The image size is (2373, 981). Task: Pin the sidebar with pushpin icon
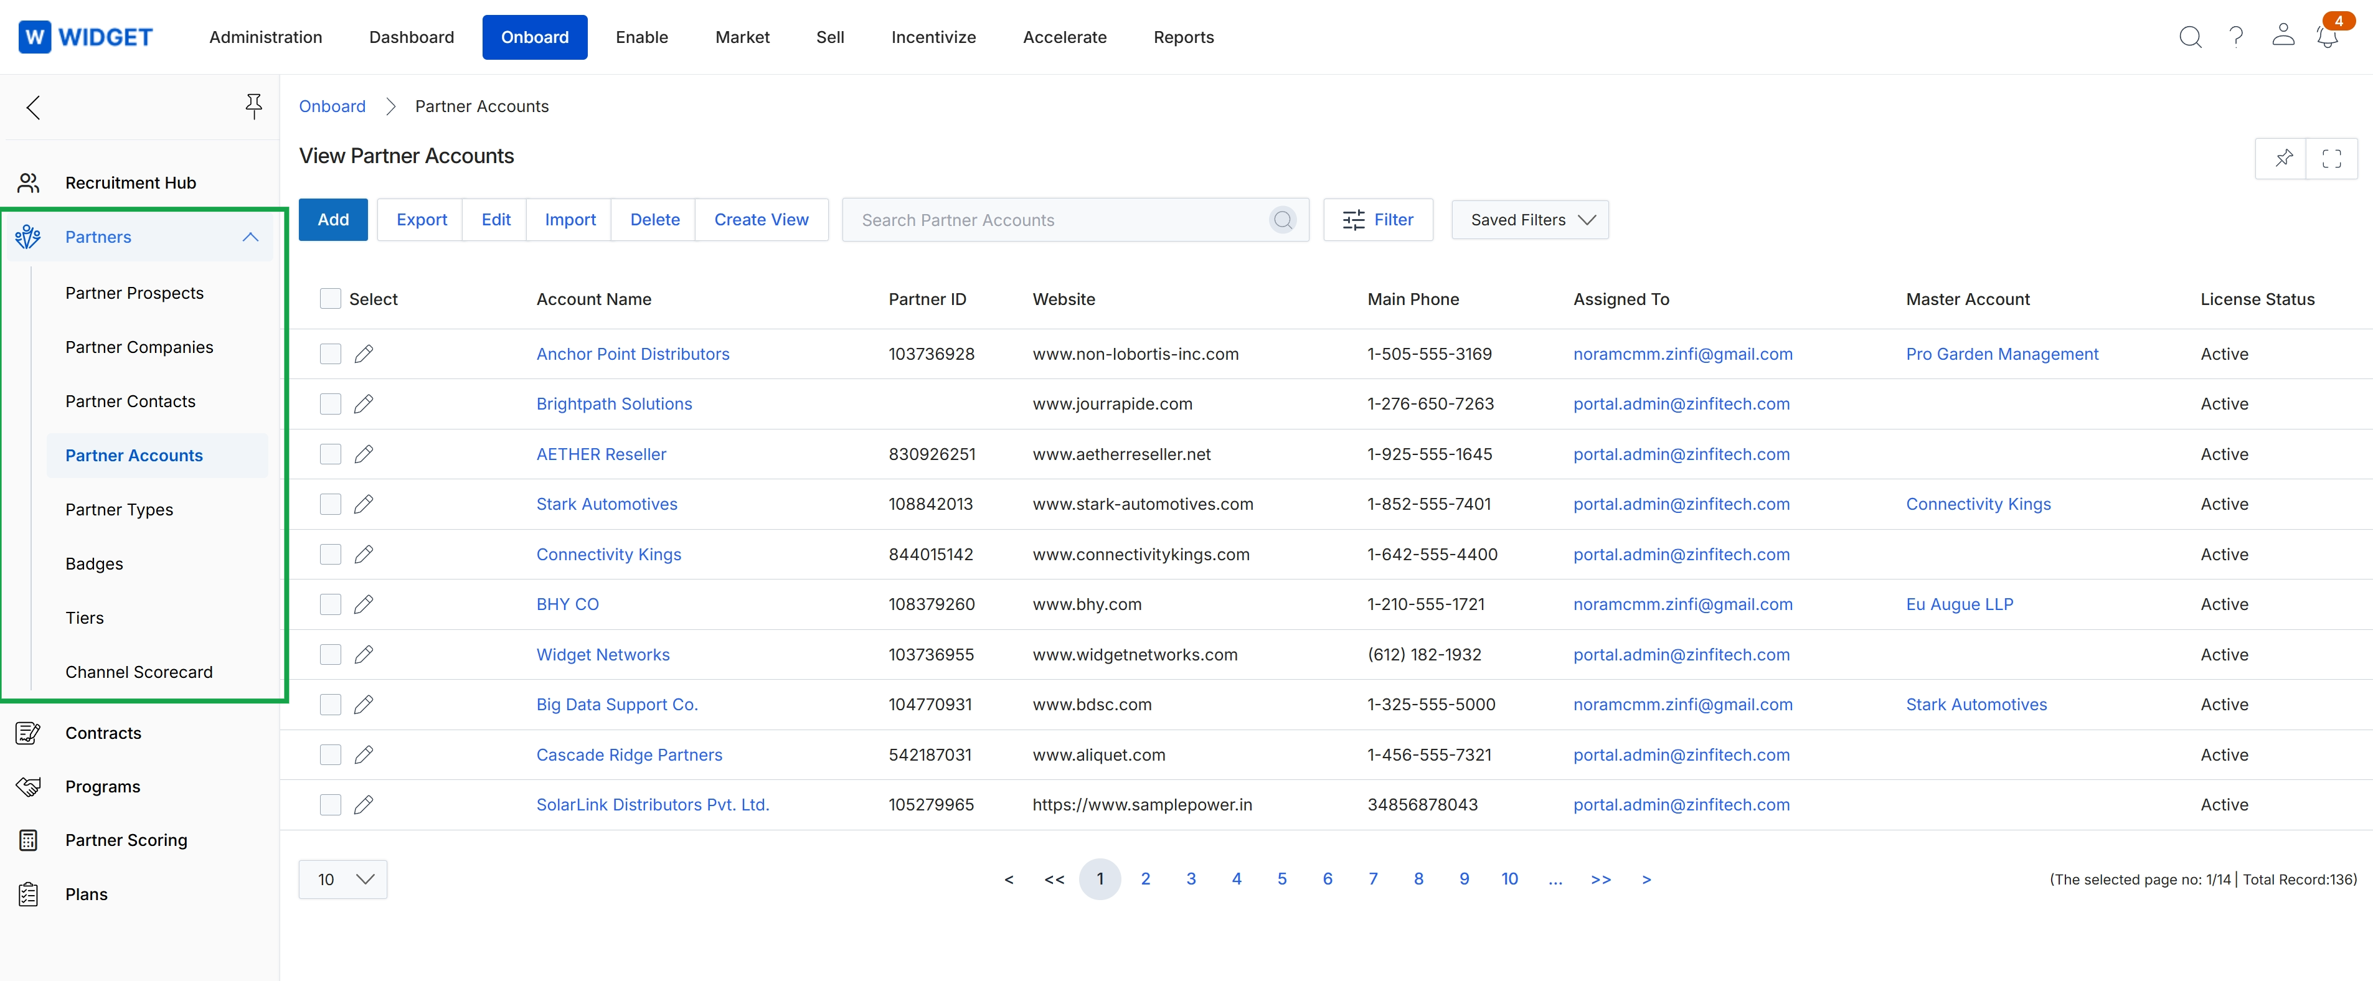(253, 107)
